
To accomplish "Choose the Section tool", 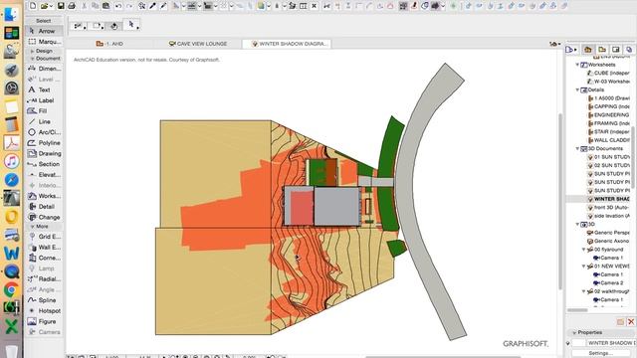I will point(44,164).
